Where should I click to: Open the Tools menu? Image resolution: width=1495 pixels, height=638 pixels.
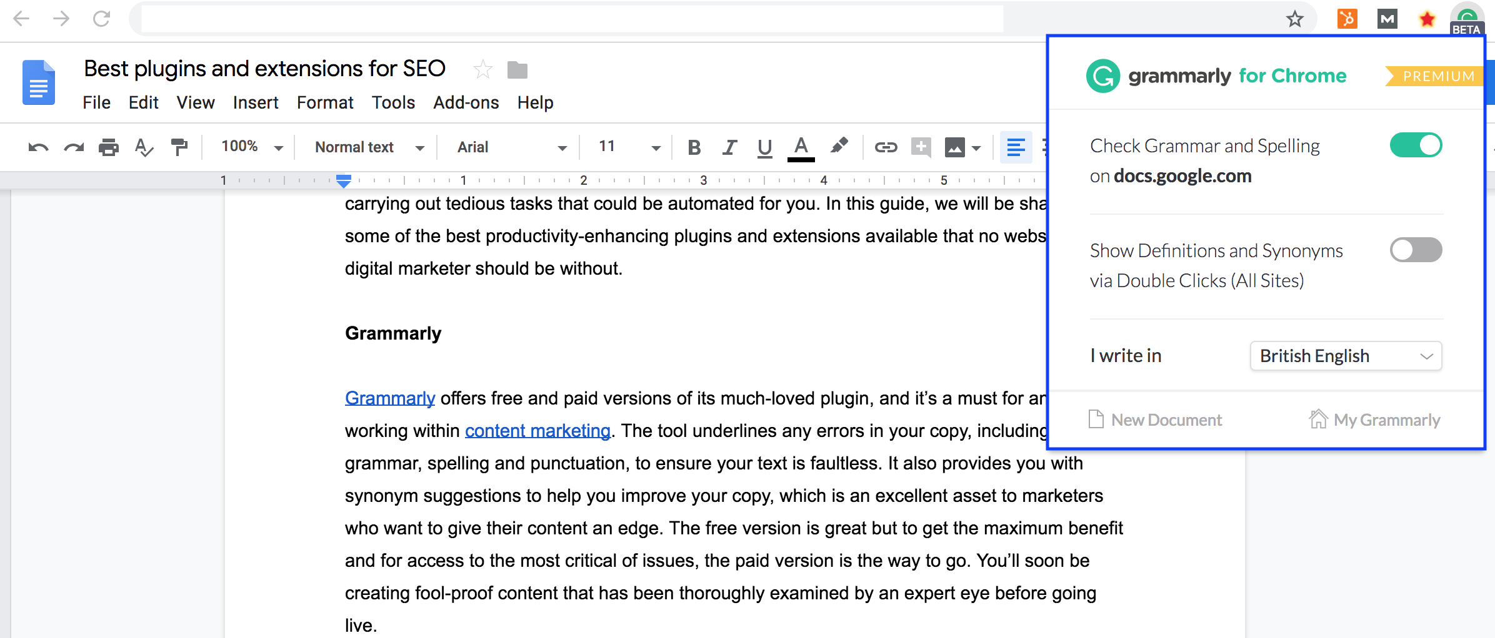pyautogui.click(x=393, y=102)
